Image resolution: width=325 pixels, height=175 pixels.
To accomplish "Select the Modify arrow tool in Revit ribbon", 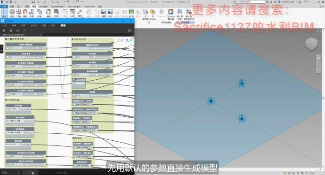I will pyautogui.click(x=4, y=13).
